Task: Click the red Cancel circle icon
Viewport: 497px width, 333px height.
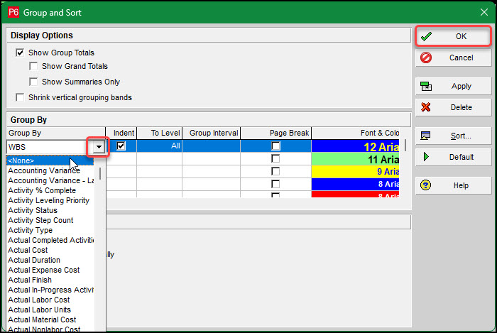Action: (x=426, y=58)
